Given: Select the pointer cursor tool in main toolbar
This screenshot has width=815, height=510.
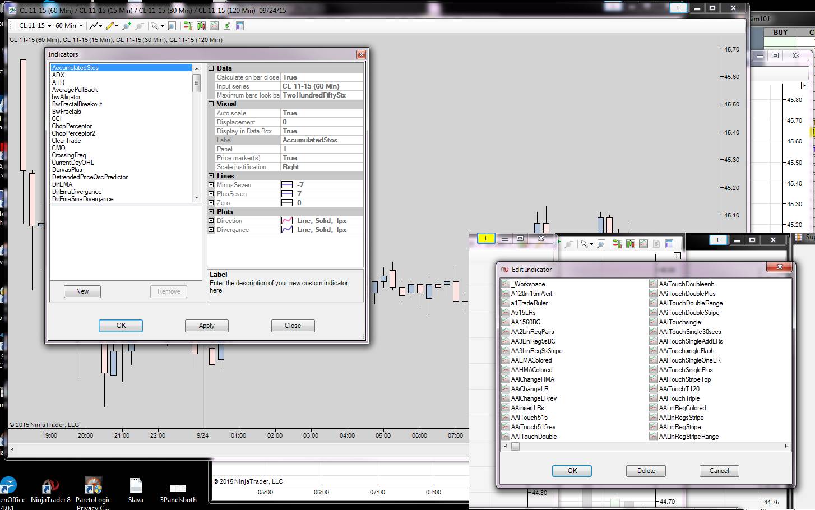Looking at the screenshot, I should coord(155,26).
